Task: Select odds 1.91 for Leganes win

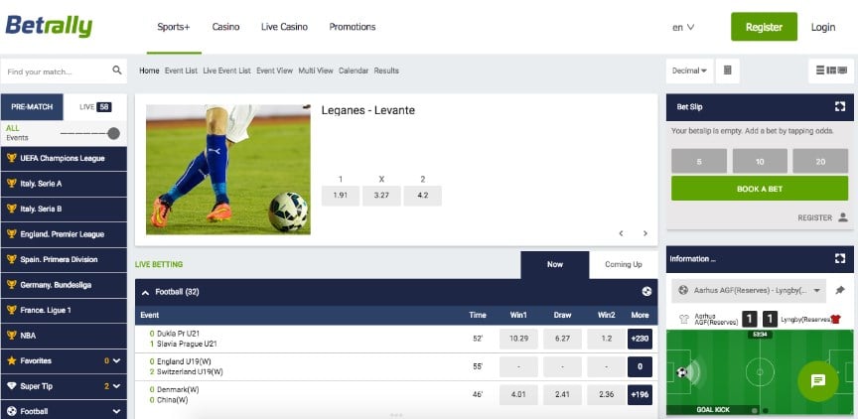Action: coord(341,196)
